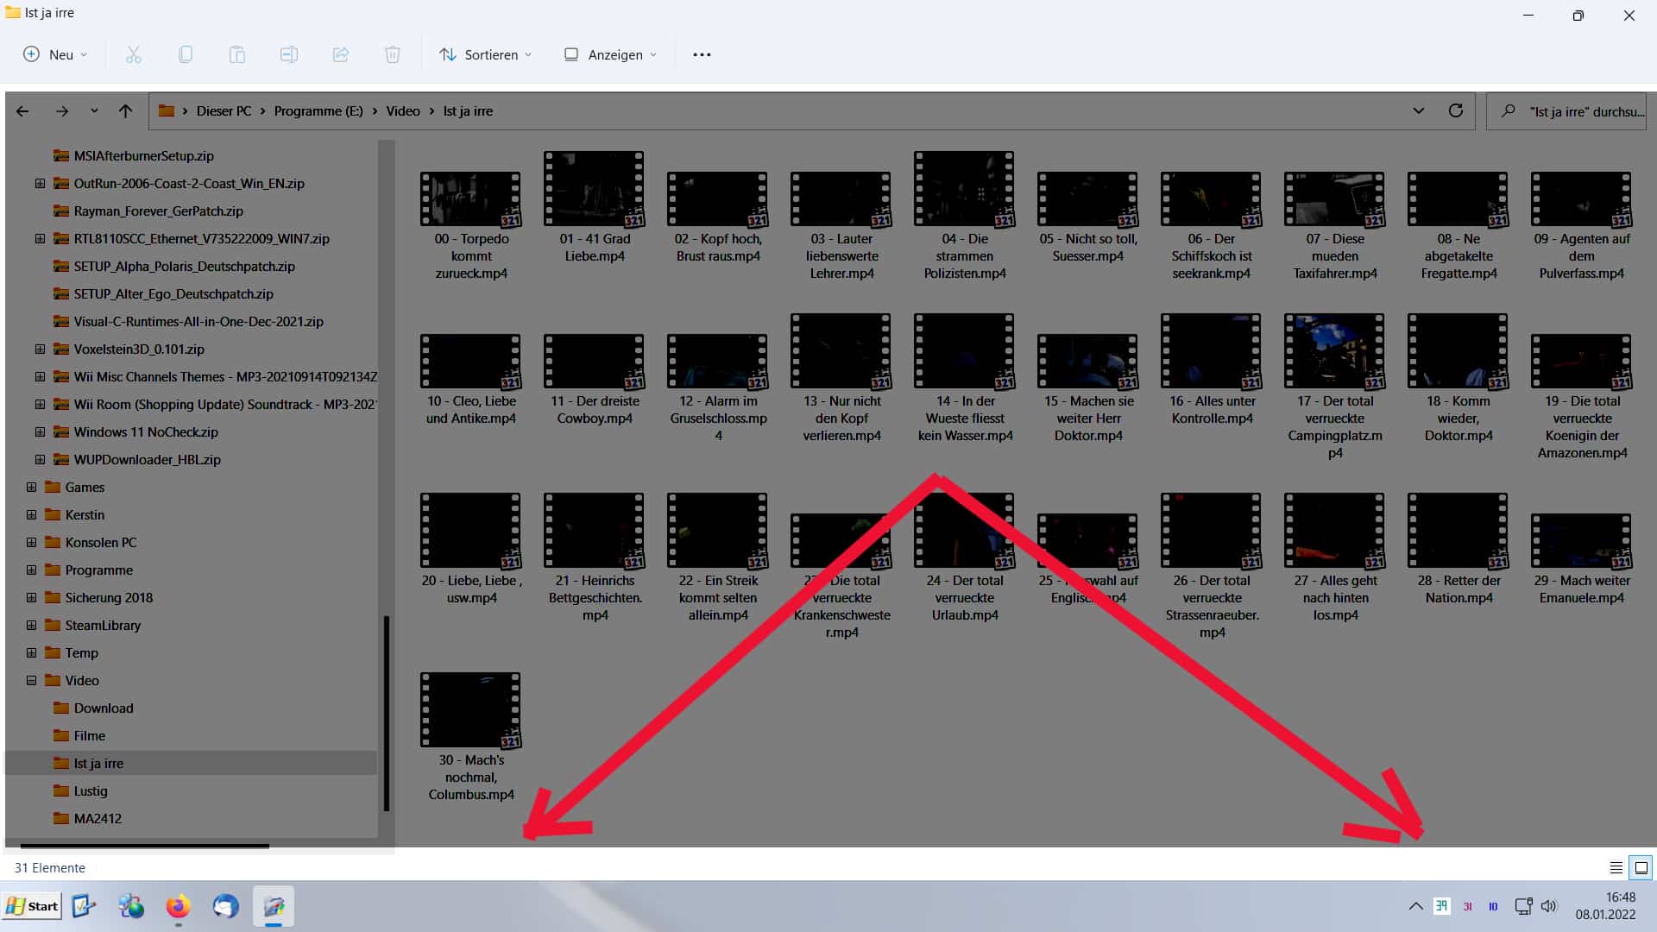The width and height of the screenshot is (1657, 932).
Task: Click the tree pane vertical scrollbar
Action: 387,712
